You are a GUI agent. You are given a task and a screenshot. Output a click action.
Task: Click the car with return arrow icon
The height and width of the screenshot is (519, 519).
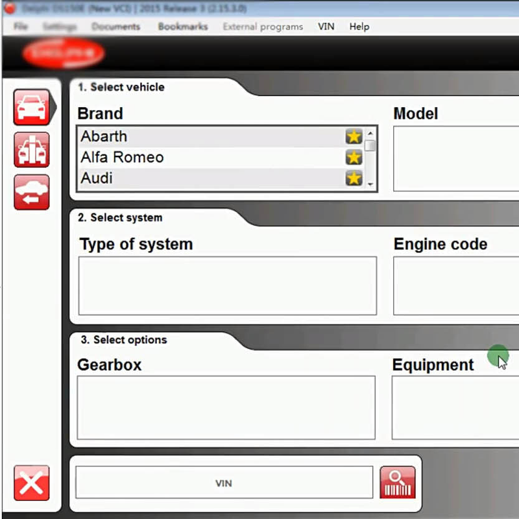coord(31,192)
